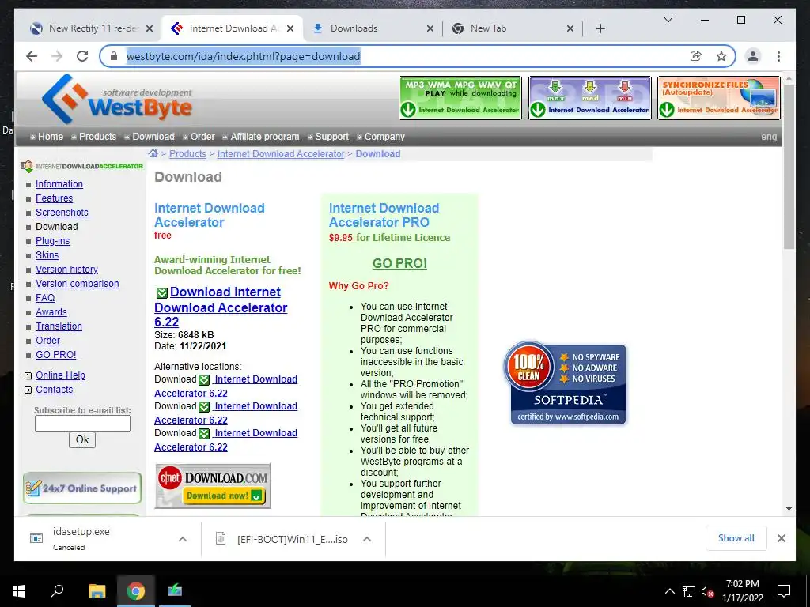
Task: Open the Translation sidebar link
Action: 59,326
